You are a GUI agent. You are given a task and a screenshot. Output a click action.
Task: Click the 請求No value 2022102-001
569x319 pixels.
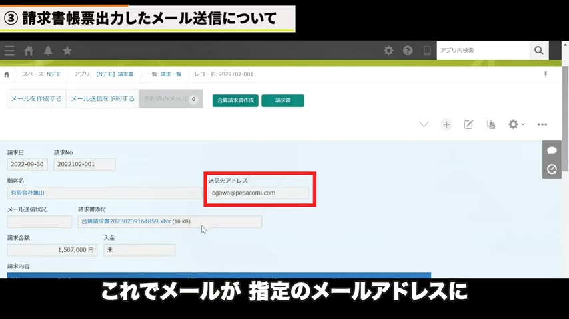pyautogui.click(x=85, y=164)
